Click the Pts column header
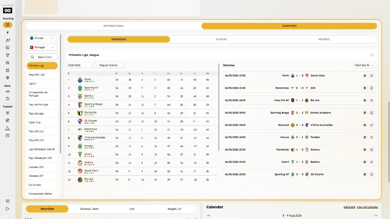This screenshot has height=219, width=390. click(x=208, y=73)
